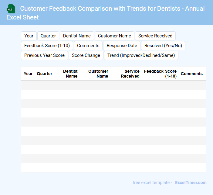Select the Year tag

pos(29,36)
